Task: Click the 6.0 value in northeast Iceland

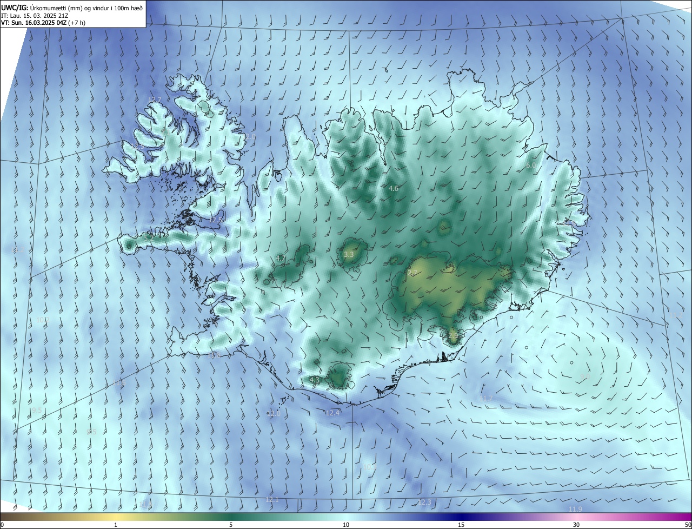Action: click(x=531, y=166)
